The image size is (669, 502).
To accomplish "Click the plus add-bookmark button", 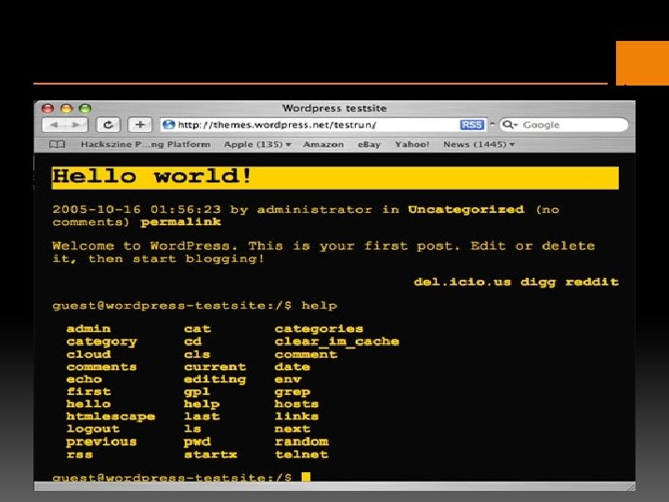I will pos(140,125).
